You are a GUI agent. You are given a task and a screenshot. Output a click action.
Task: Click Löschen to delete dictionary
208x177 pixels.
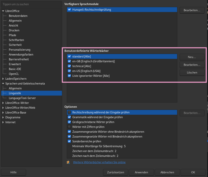[192, 73]
